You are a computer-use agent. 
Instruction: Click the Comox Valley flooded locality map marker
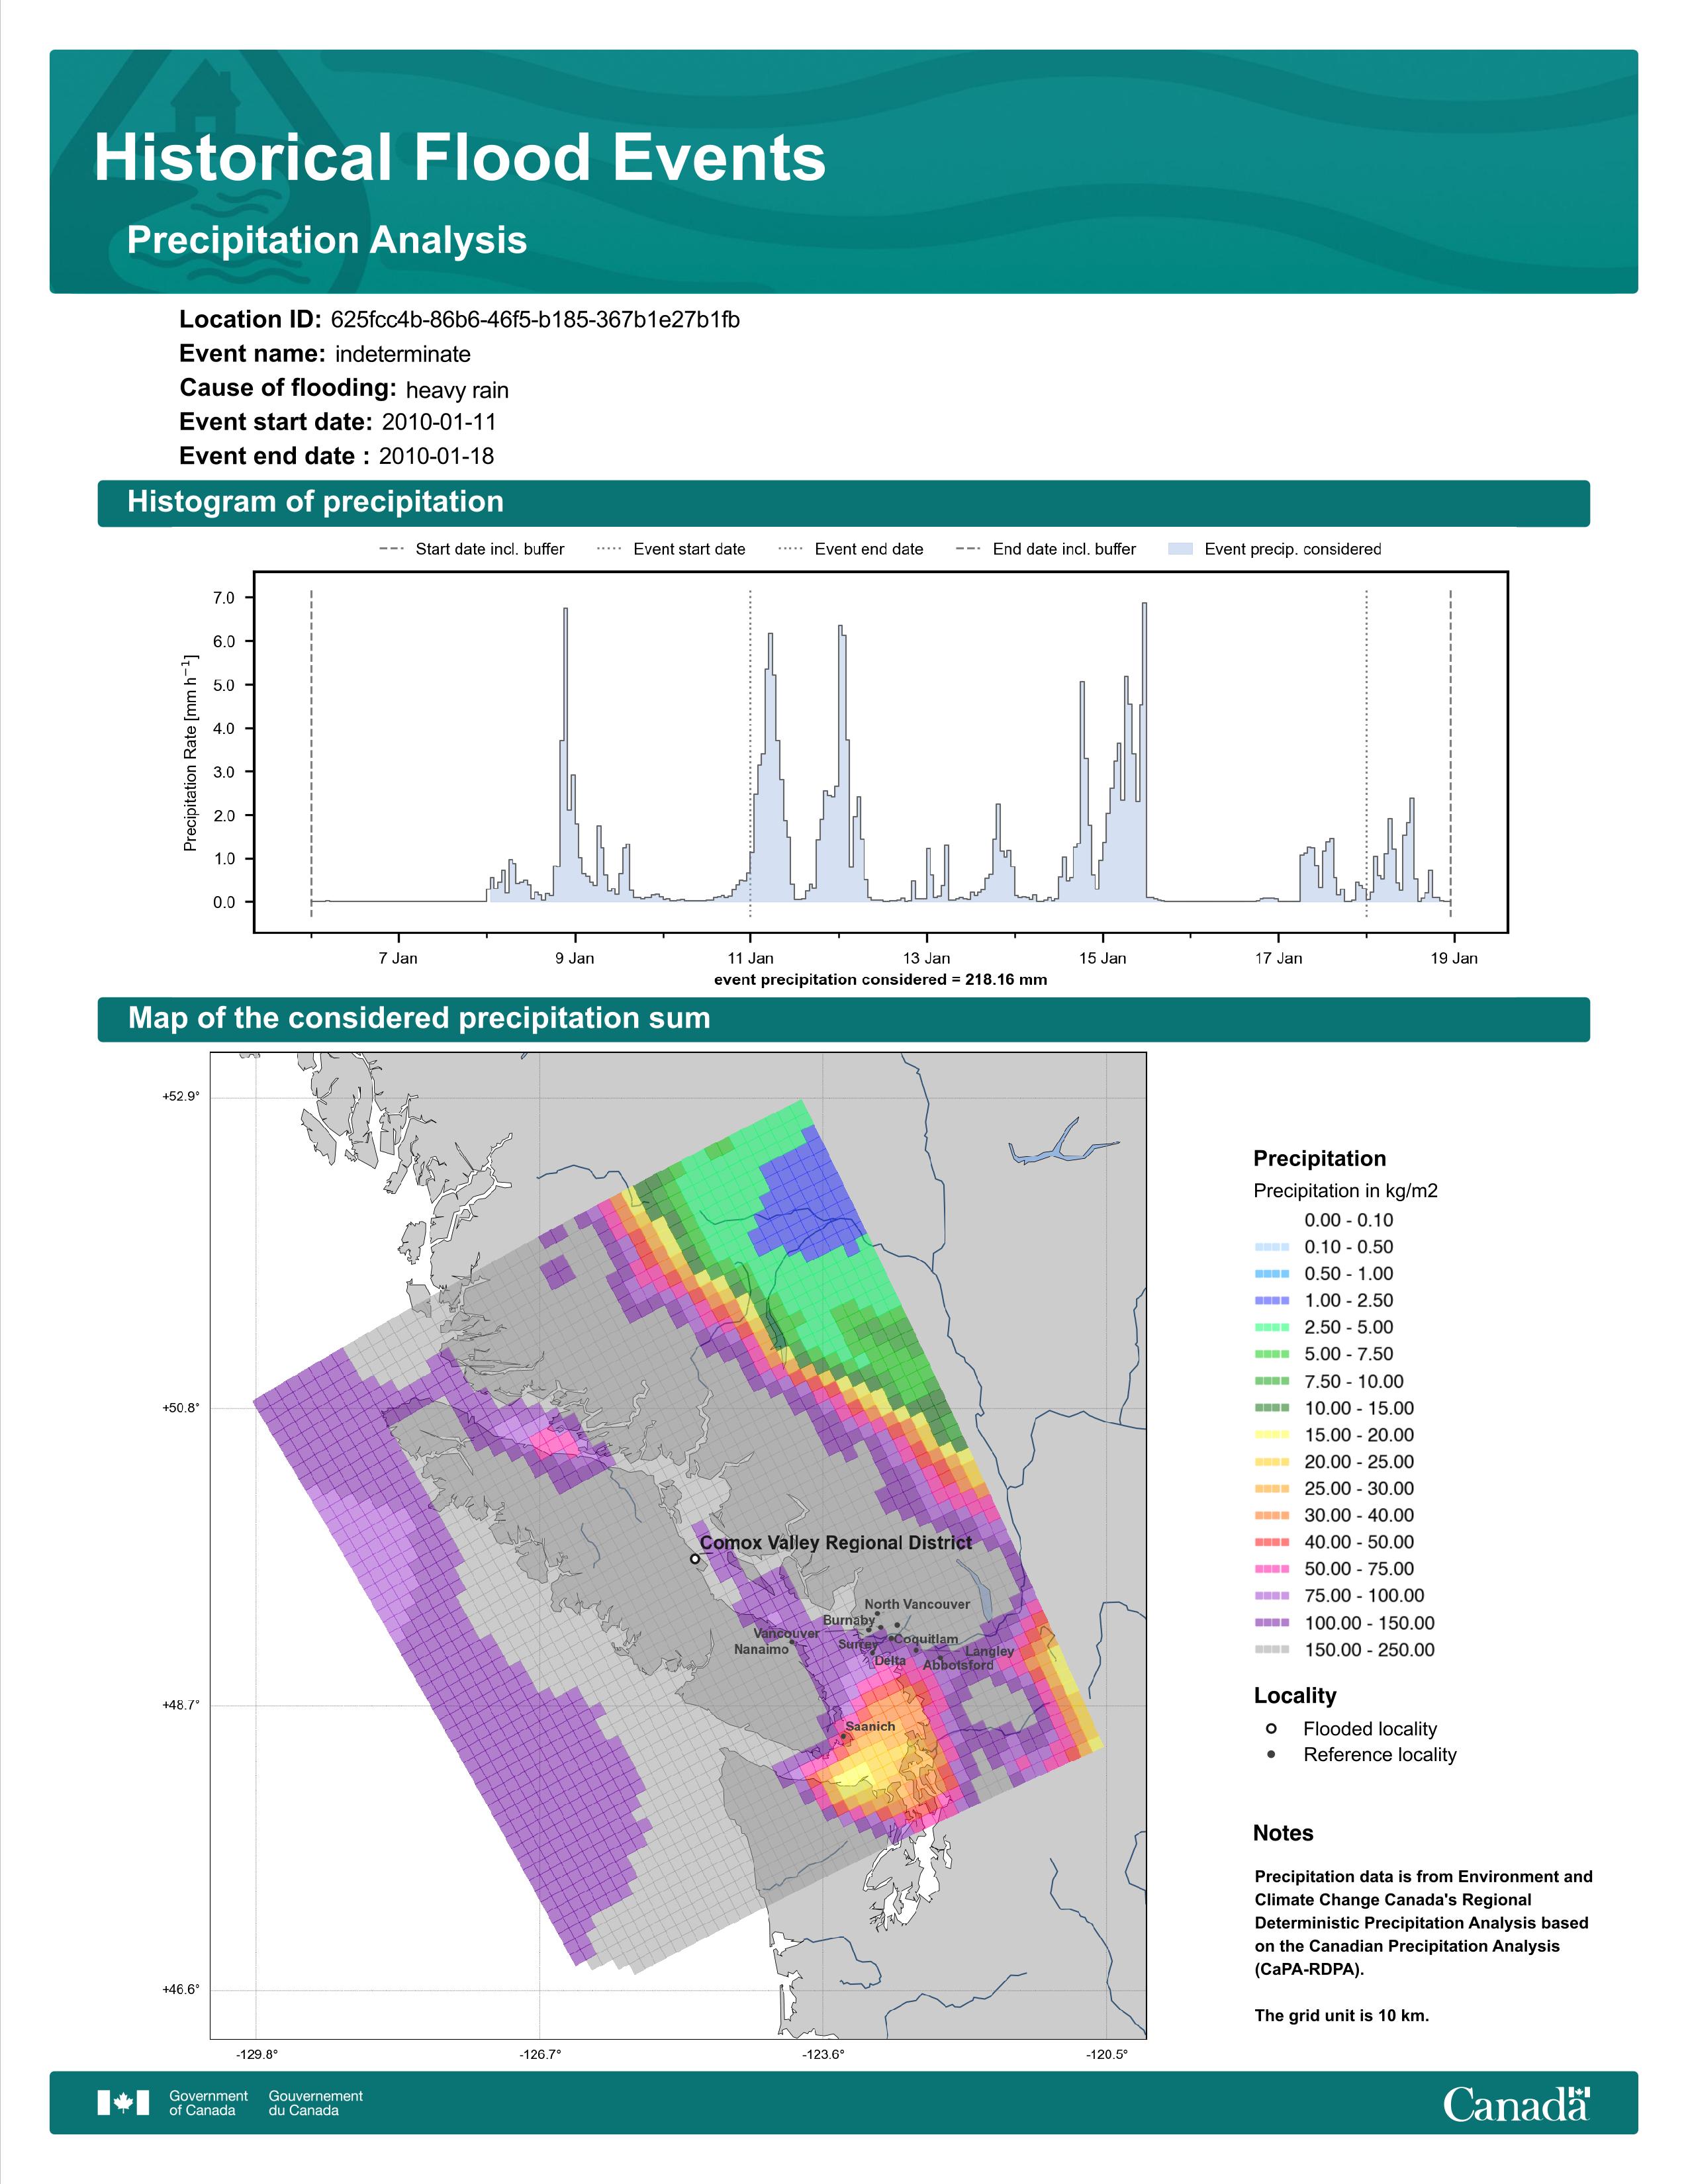point(694,1559)
